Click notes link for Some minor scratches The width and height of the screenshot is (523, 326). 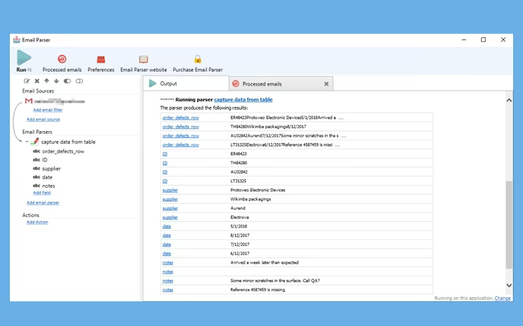click(168, 281)
